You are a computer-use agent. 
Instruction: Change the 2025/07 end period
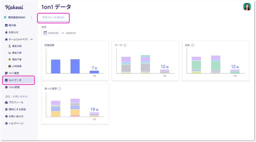(71, 33)
